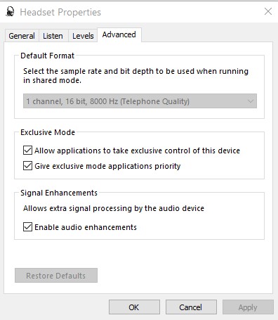
Task: Close the Headset Properties dialog
Action: pos(268,11)
